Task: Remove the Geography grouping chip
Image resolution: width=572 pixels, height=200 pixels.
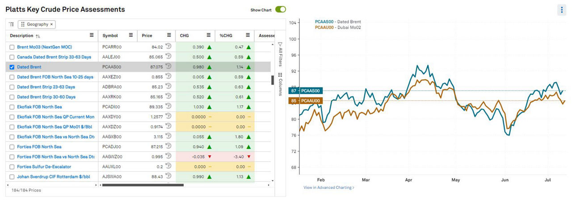Action: (x=51, y=24)
